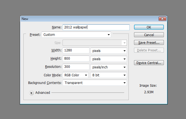Expand the Advanced options chevron

click(x=31, y=93)
